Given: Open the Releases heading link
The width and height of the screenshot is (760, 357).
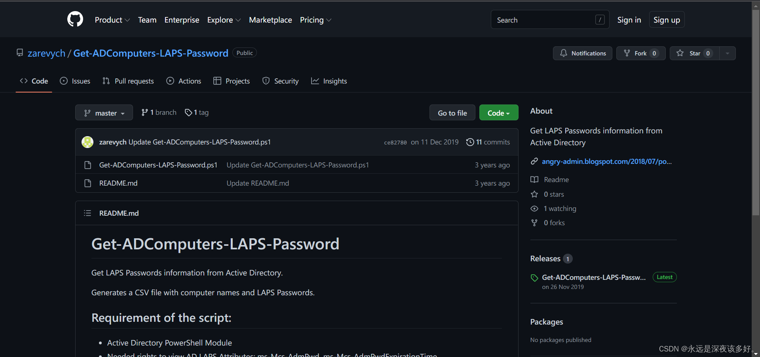Looking at the screenshot, I should point(545,258).
